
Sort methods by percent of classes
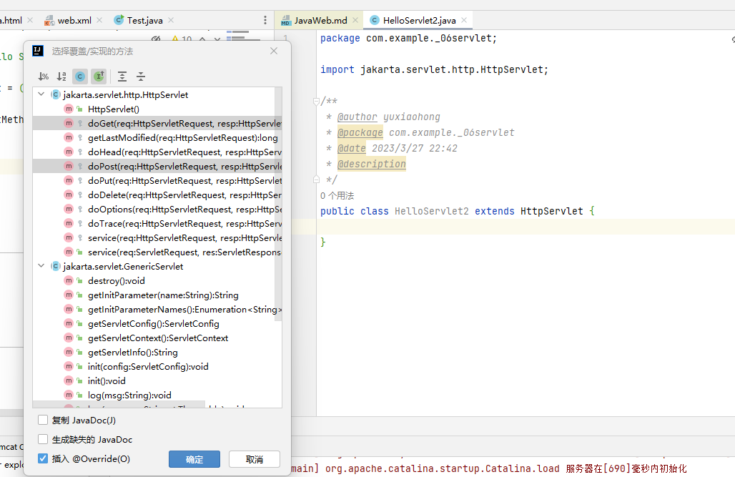(43, 77)
